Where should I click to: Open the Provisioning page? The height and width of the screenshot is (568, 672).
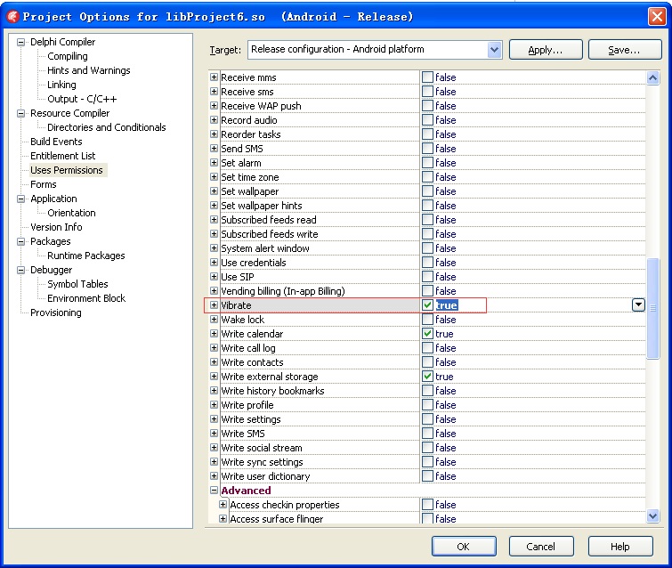point(56,312)
